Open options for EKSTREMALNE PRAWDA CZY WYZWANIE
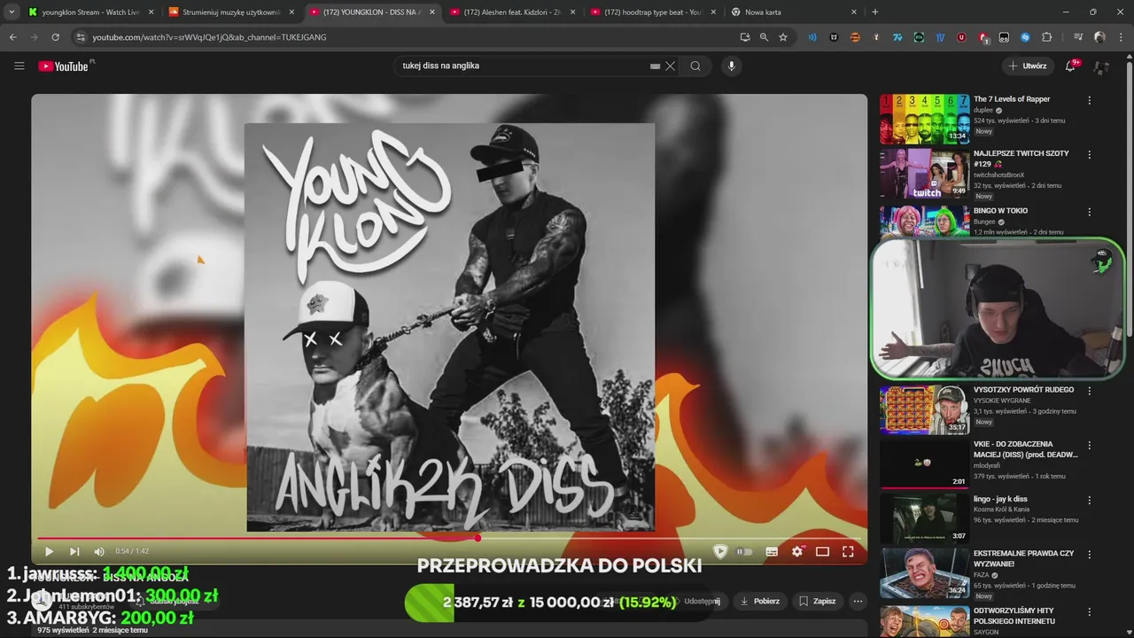Viewport: 1134px width, 638px height. point(1090,554)
